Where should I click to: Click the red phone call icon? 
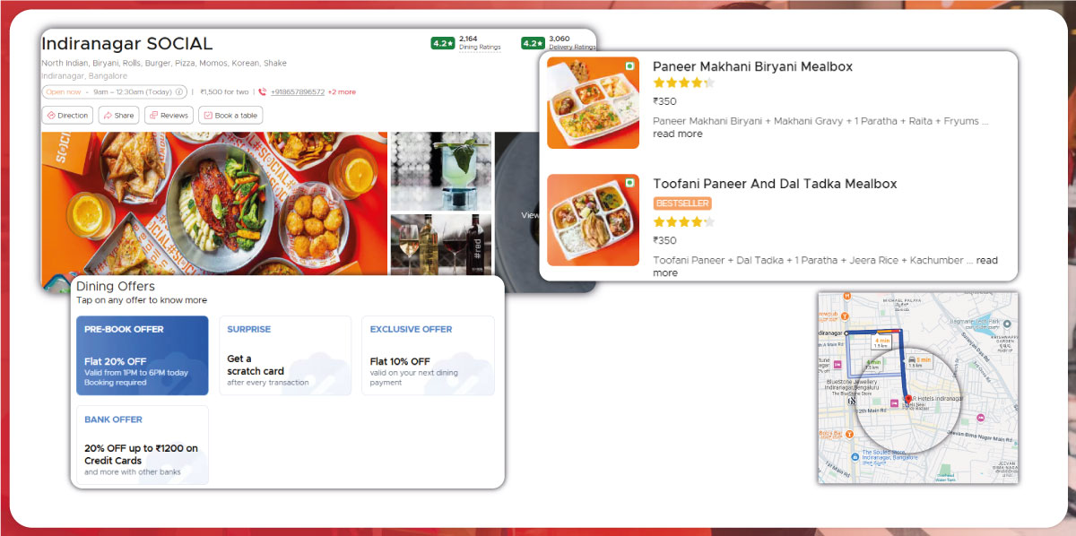(x=263, y=91)
